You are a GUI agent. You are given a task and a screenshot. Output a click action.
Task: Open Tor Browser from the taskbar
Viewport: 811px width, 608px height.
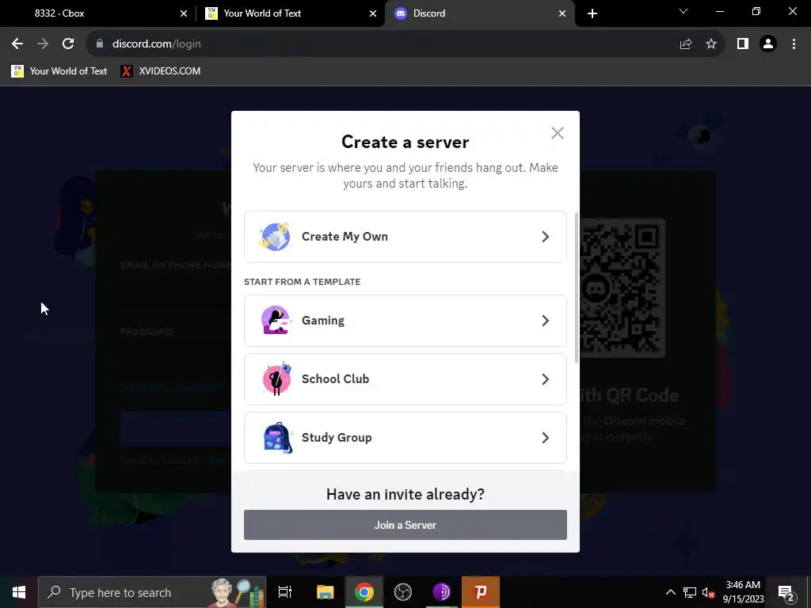(441, 592)
